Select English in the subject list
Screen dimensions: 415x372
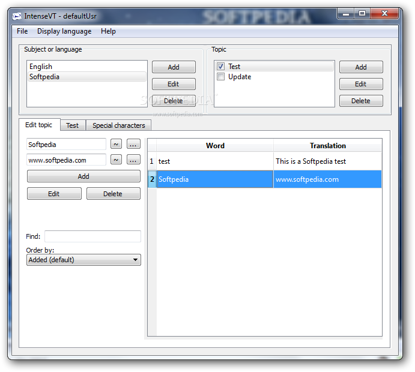tap(87, 67)
